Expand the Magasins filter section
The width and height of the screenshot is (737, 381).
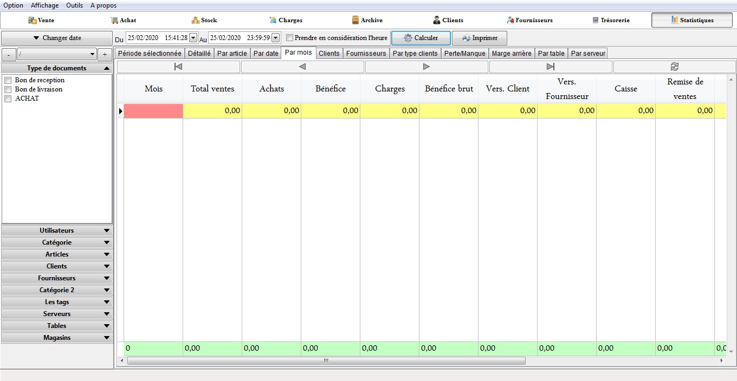(57, 338)
